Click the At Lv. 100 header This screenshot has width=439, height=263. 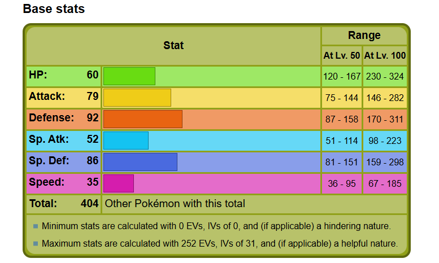coord(385,55)
